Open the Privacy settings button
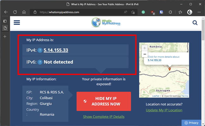This screenshot has height=126, width=205. (191, 123)
